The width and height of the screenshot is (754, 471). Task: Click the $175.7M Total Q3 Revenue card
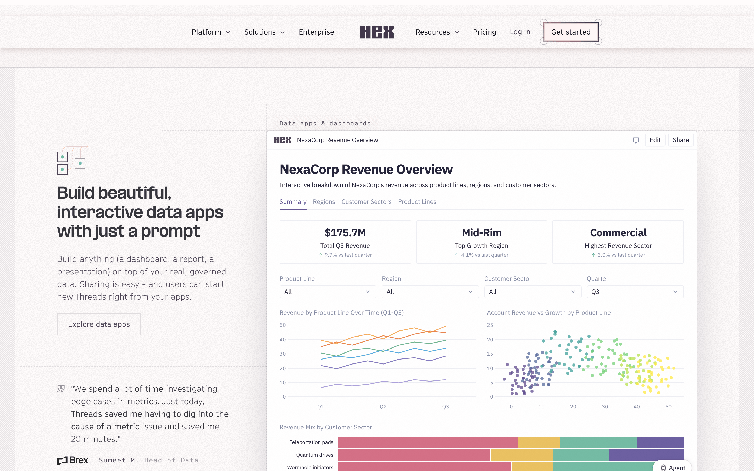[x=345, y=242]
